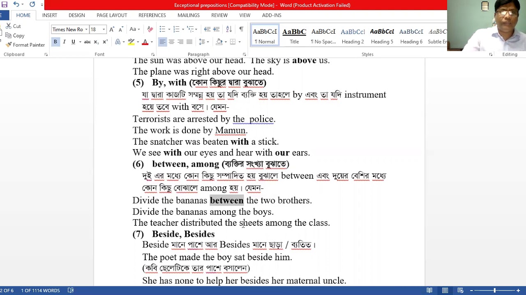526x295 pixels.
Task: Clear all formatting with eraser icon
Action: [x=150, y=29]
